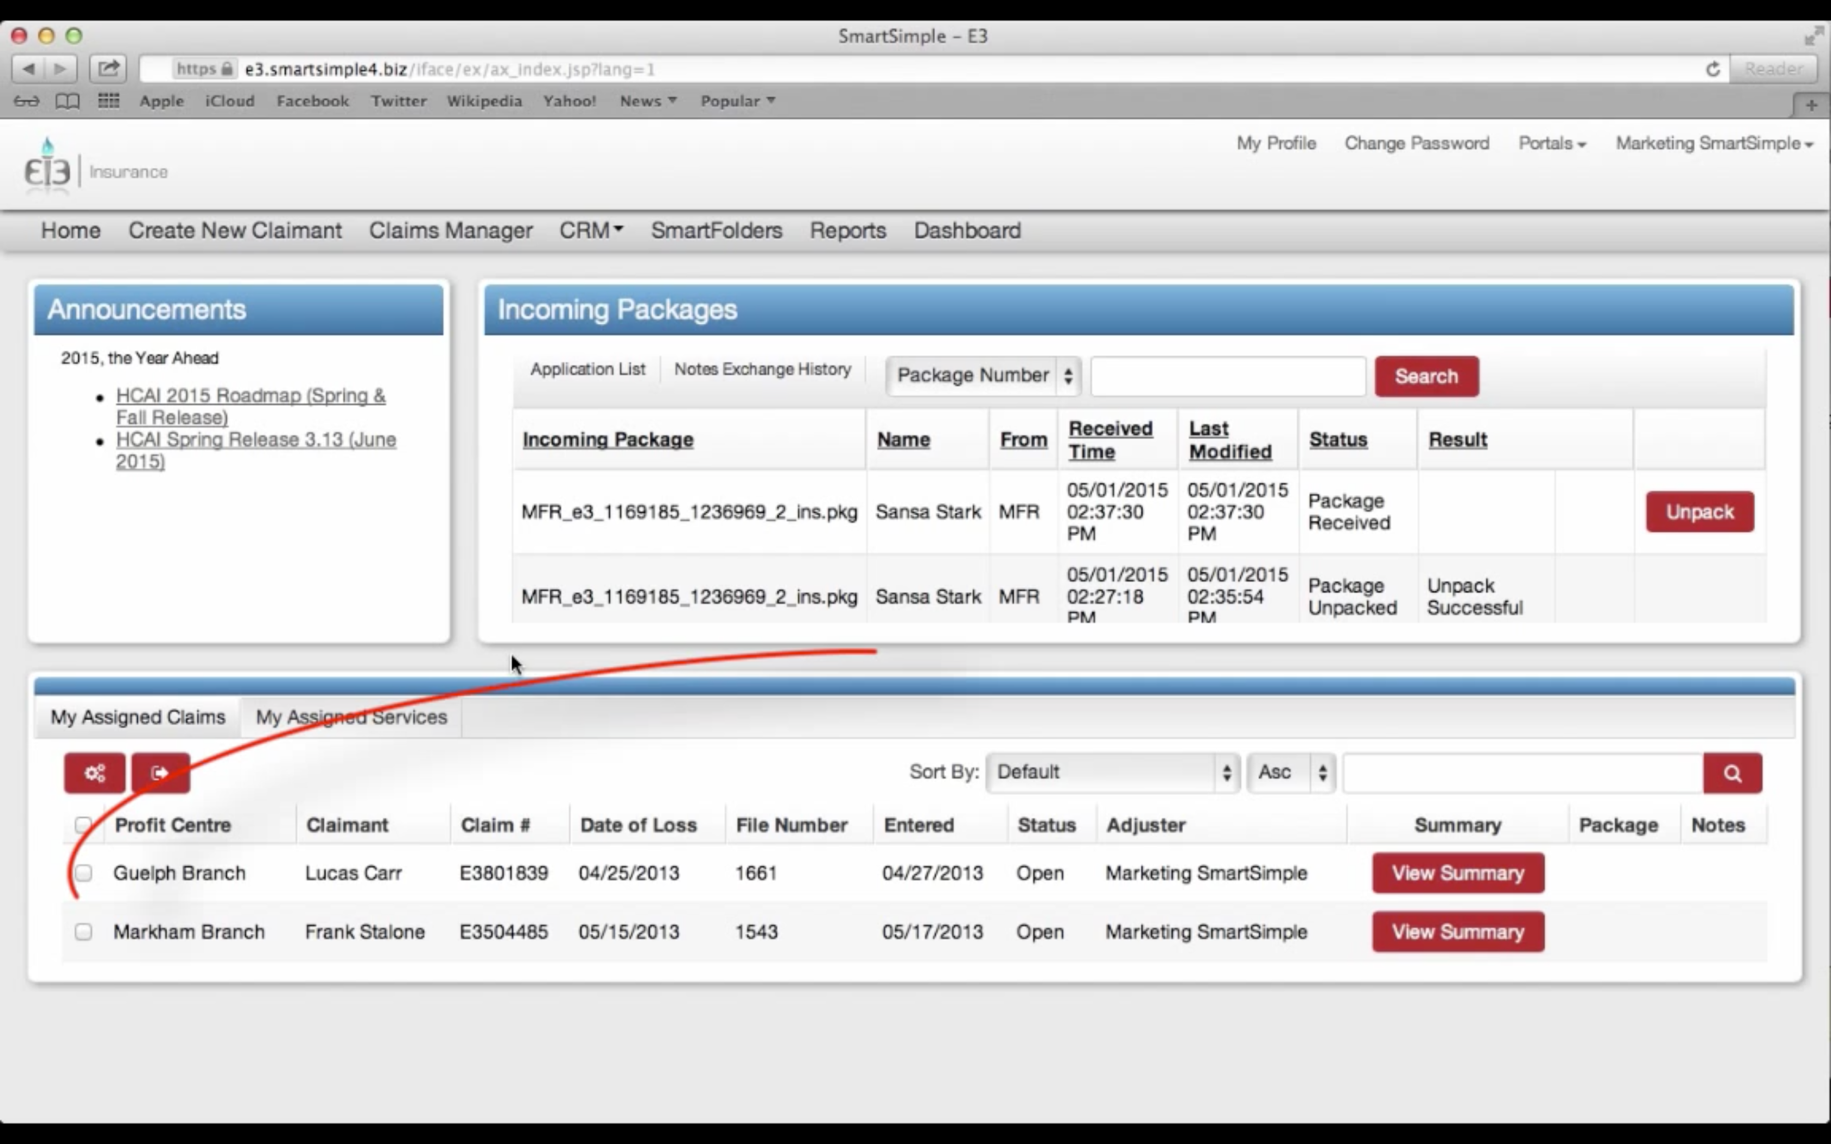Toggle the select-all checkbox in table header
Viewport: 1831px width, 1144px height.
click(84, 824)
